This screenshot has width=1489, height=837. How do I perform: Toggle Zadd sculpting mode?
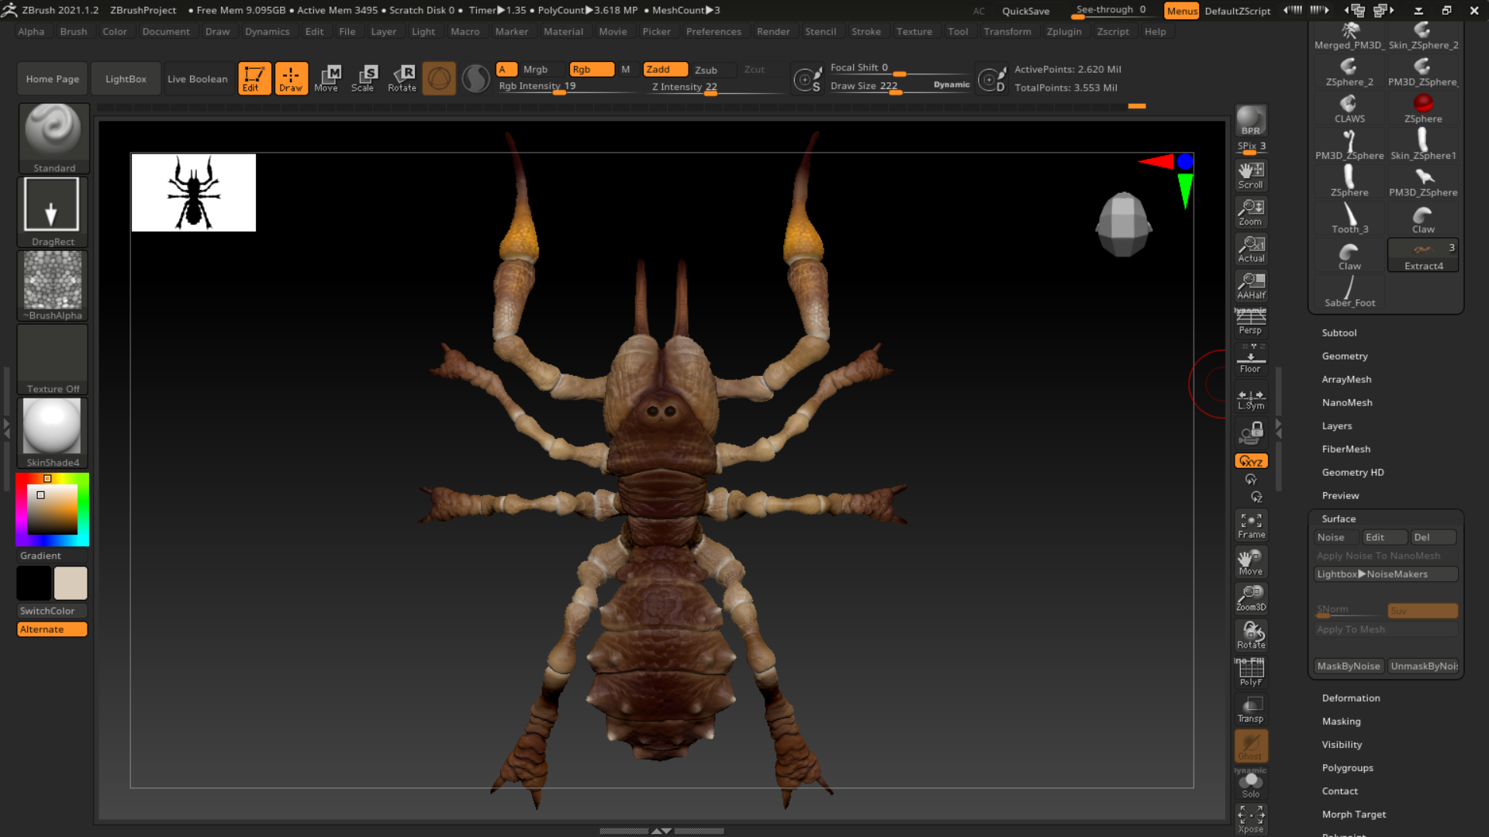(x=665, y=70)
